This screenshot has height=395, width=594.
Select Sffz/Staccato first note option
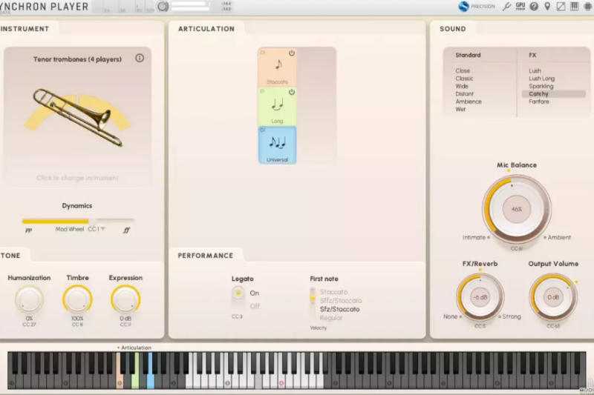point(341,300)
